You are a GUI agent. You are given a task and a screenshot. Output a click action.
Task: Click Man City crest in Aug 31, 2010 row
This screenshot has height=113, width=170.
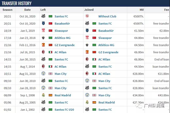[43, 74]
